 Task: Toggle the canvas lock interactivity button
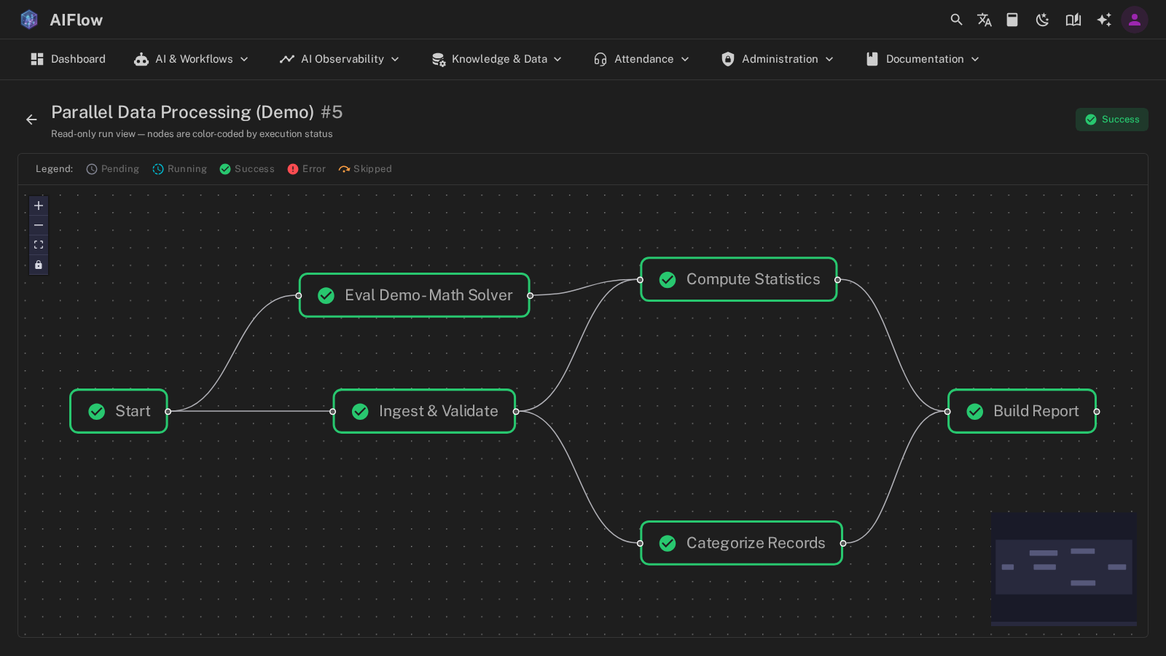[x=39, y=265]
